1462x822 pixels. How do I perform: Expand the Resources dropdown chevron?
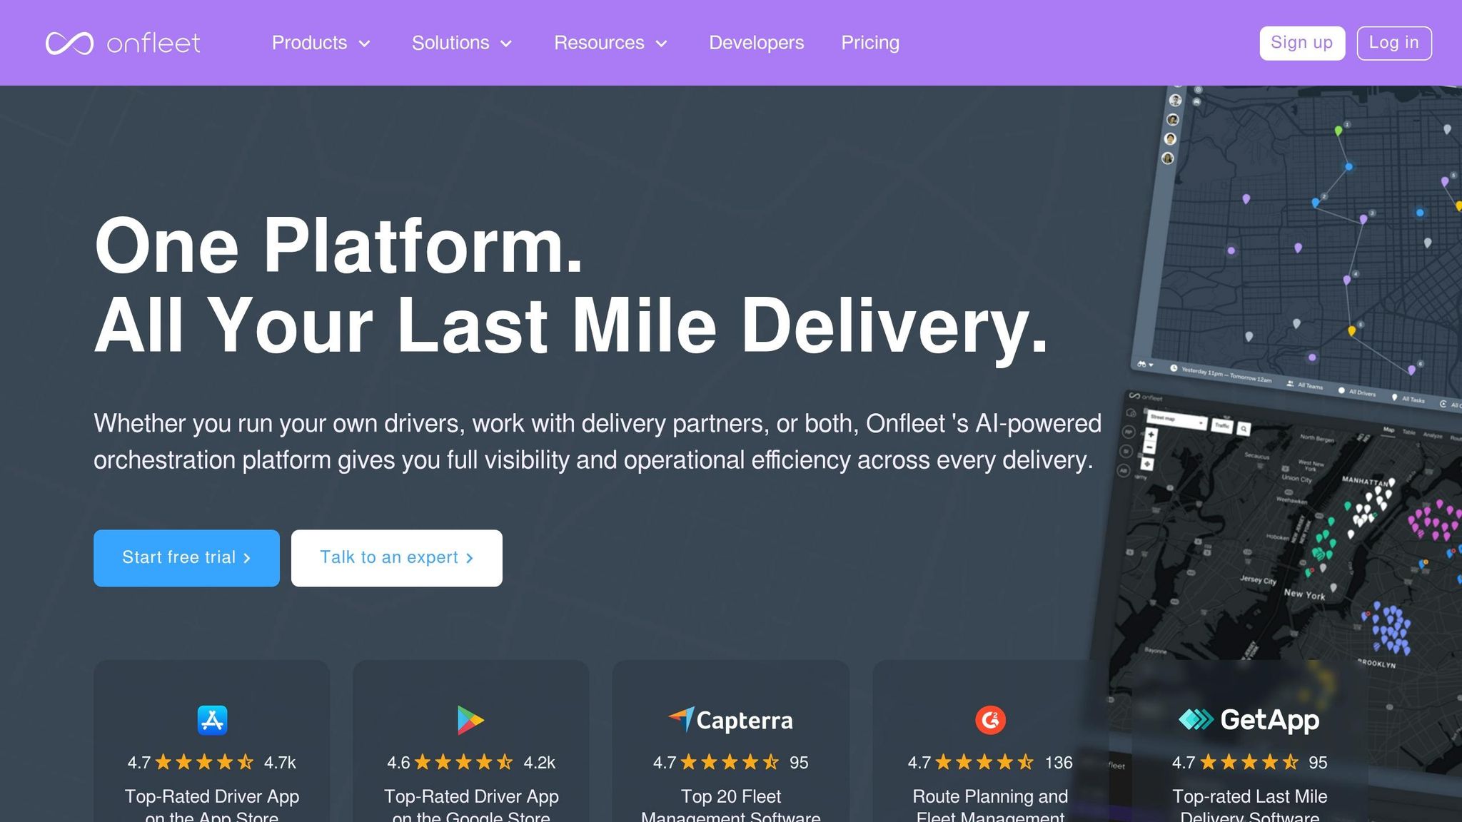pos(662,44)
